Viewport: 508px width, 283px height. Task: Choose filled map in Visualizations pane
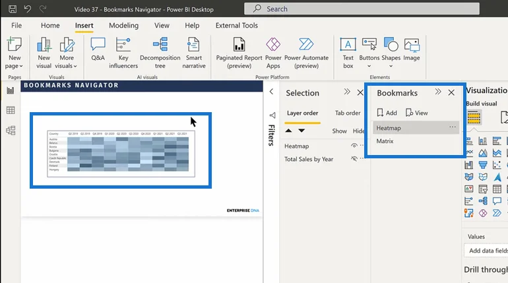[483, 177]
